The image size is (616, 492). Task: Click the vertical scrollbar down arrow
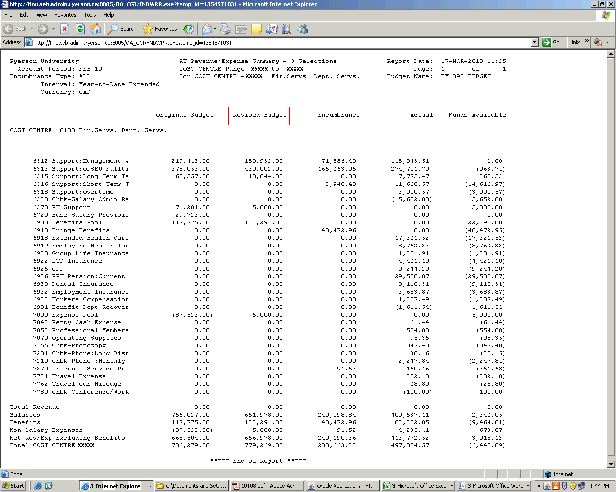[611, 464]
